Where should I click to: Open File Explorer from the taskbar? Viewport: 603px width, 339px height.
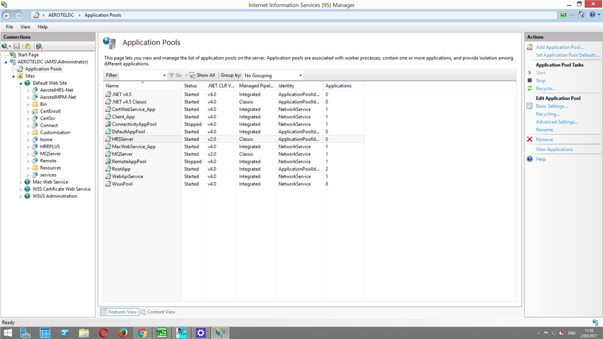[x=84, y=333]
